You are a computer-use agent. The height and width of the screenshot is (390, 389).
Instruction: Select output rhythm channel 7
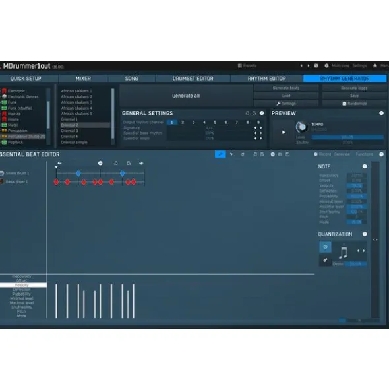click(x=237, y=122)
